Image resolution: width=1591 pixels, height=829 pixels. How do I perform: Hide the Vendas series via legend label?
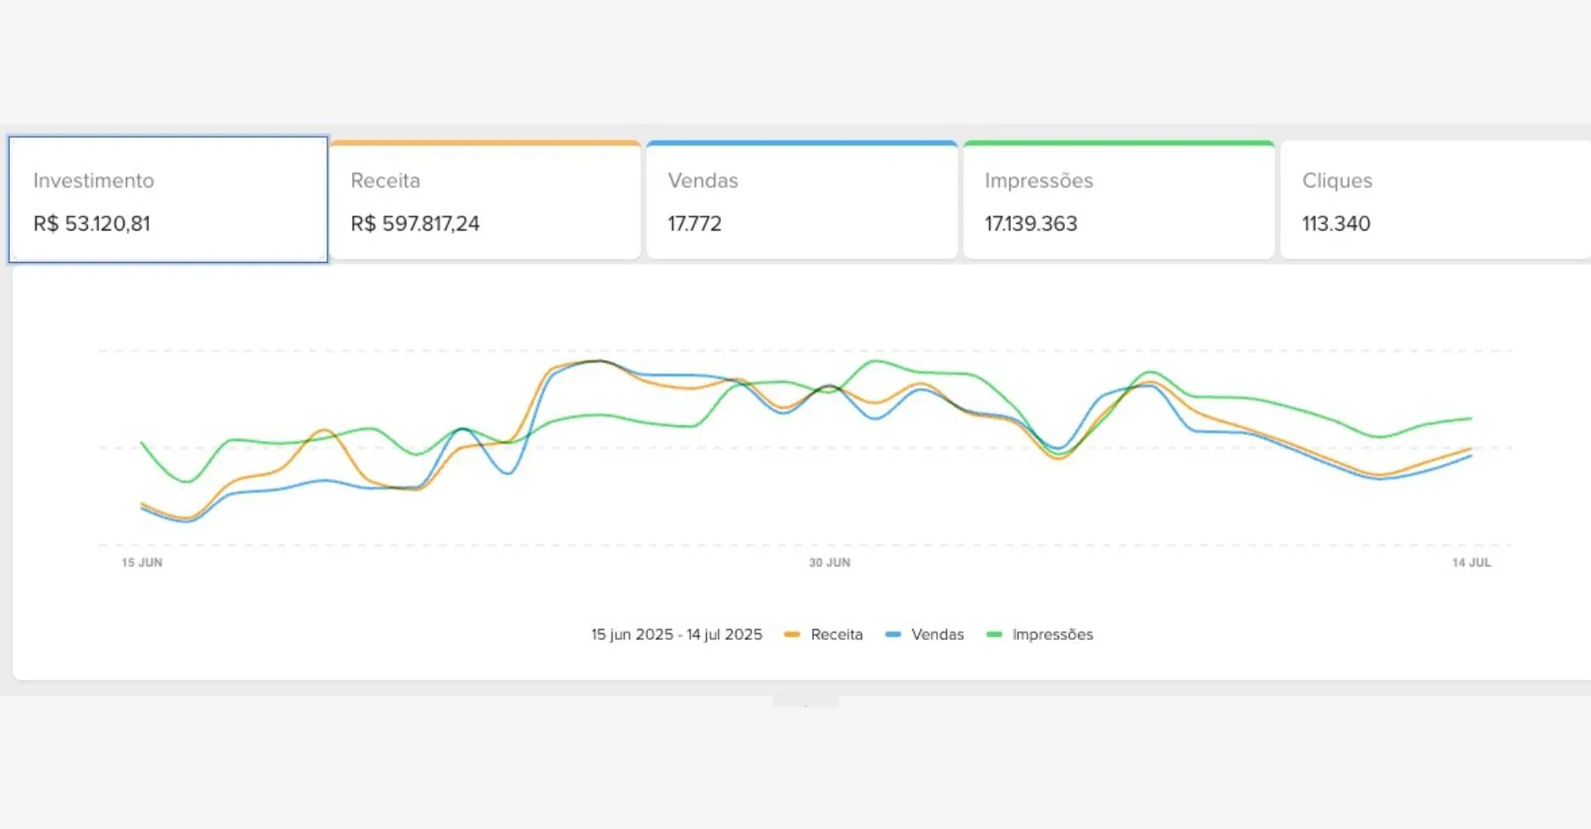[x=937, y=635]
